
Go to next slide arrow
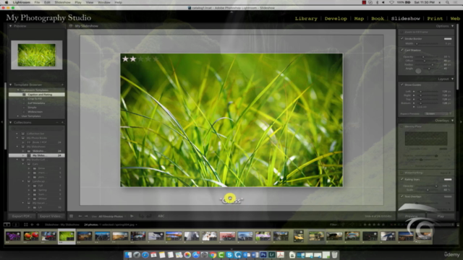86,216
